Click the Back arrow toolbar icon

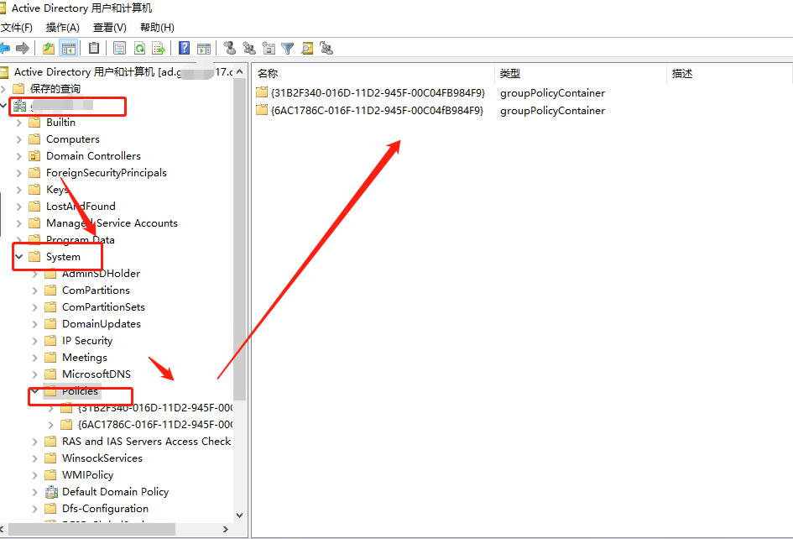click(4, 49)
